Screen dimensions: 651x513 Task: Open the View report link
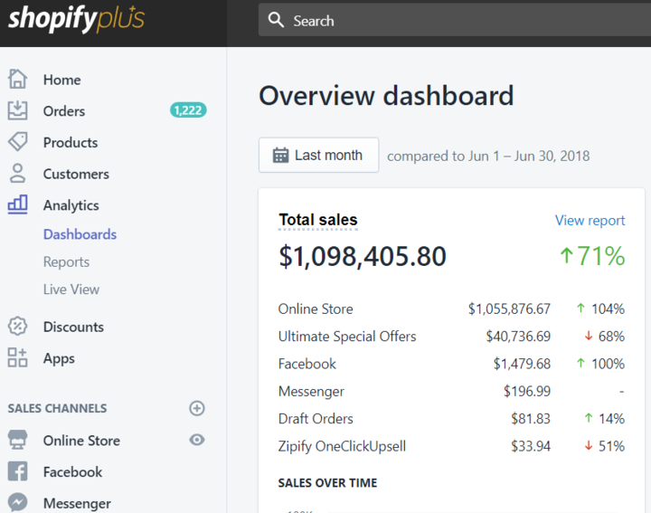point(590,221)
